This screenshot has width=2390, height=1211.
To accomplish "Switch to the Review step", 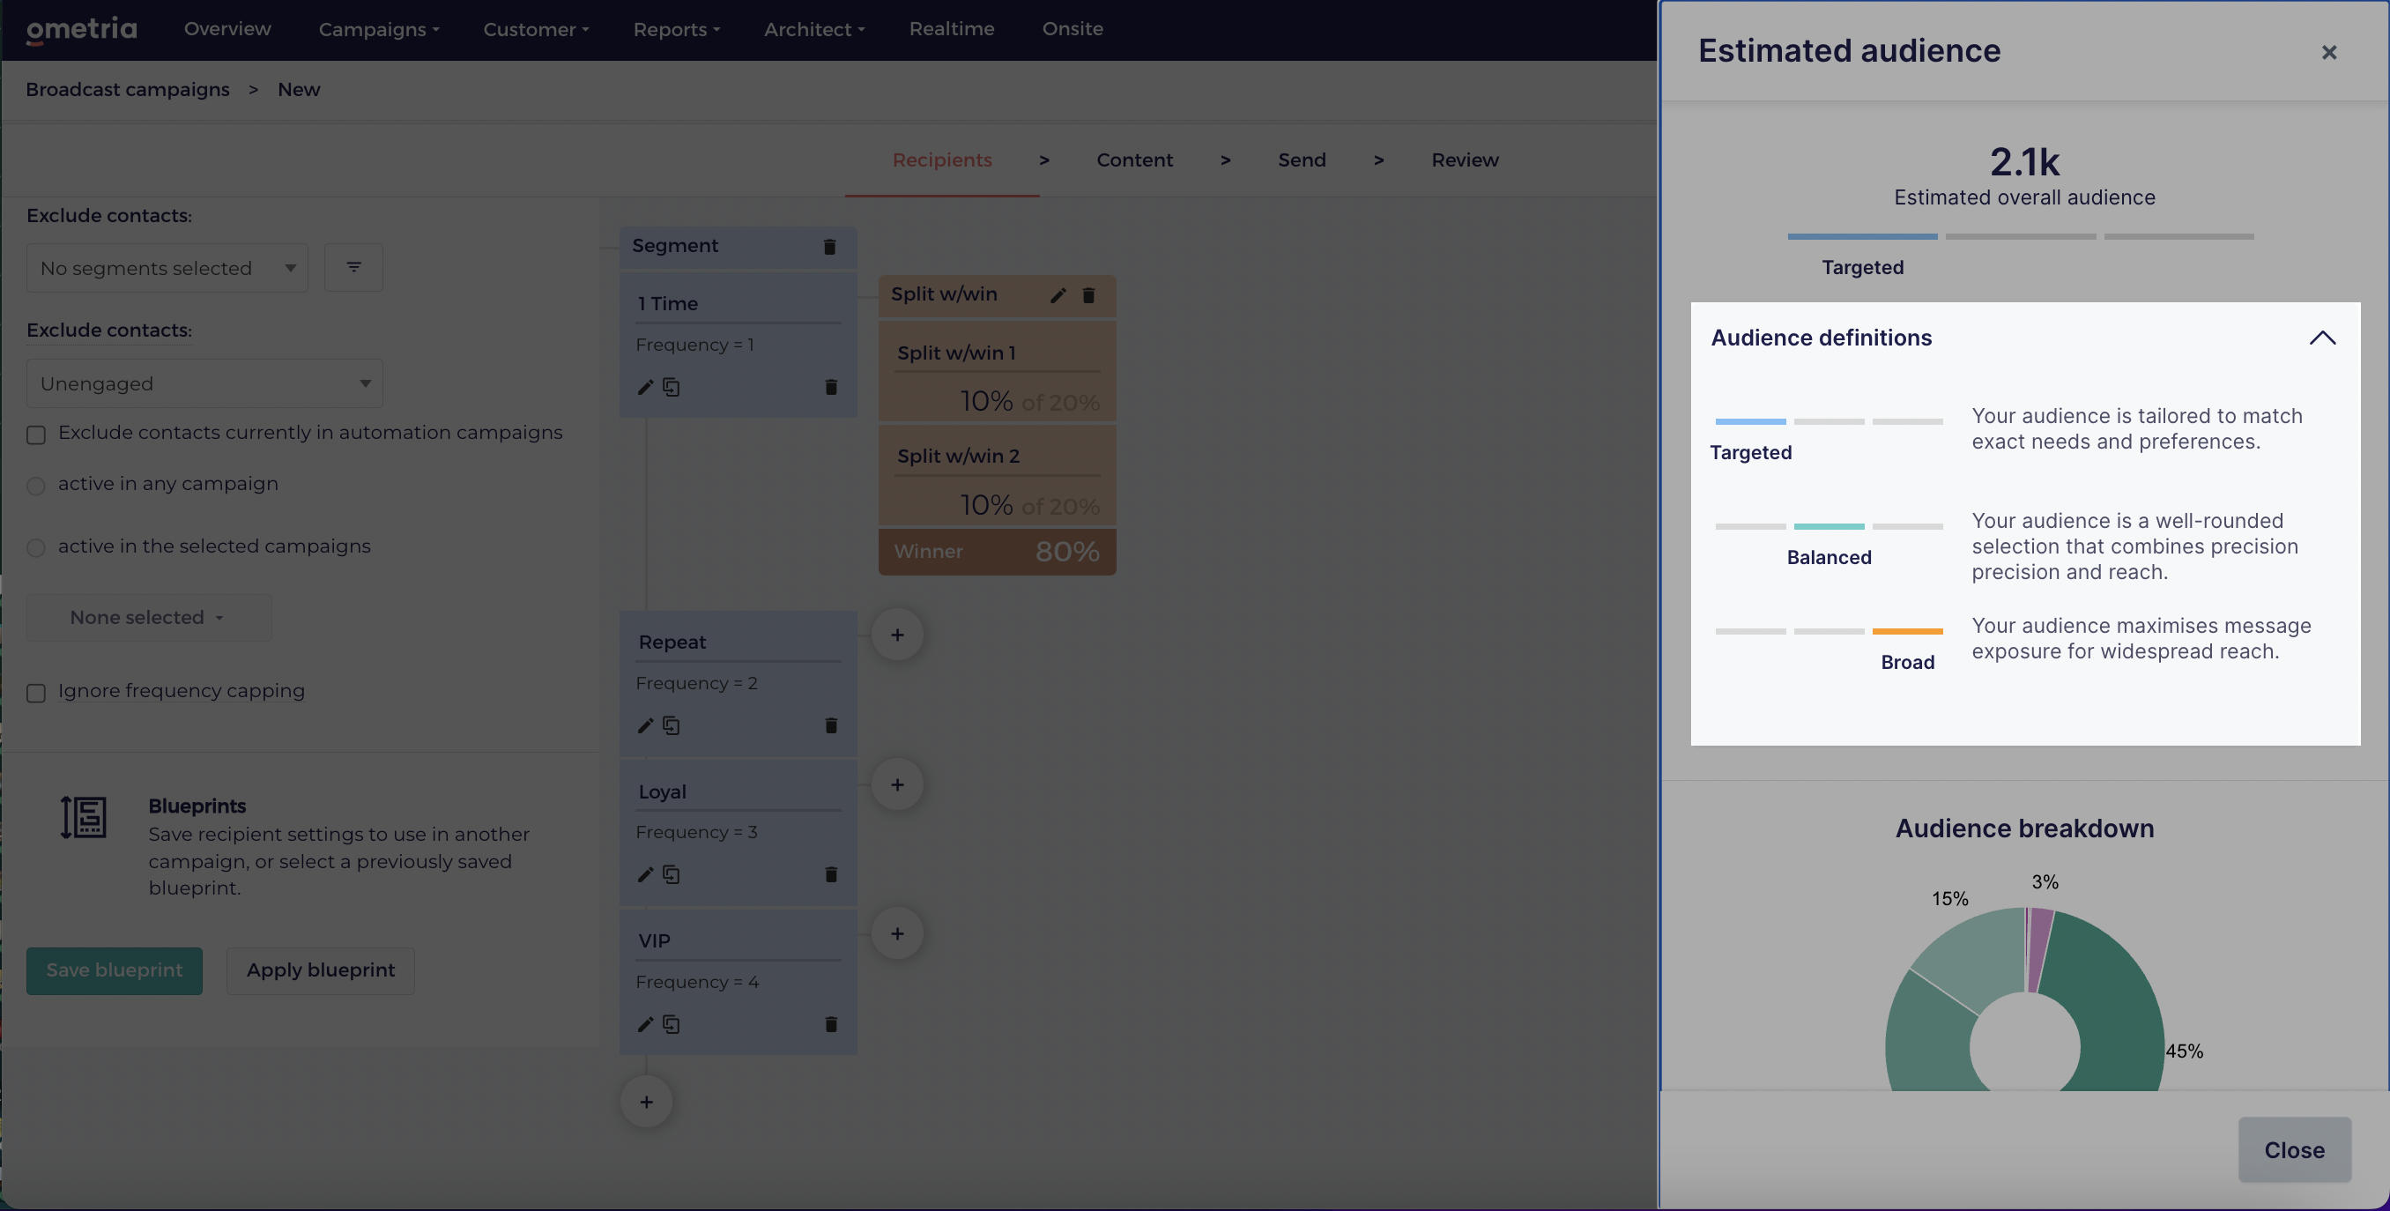I will [1464, 160].
